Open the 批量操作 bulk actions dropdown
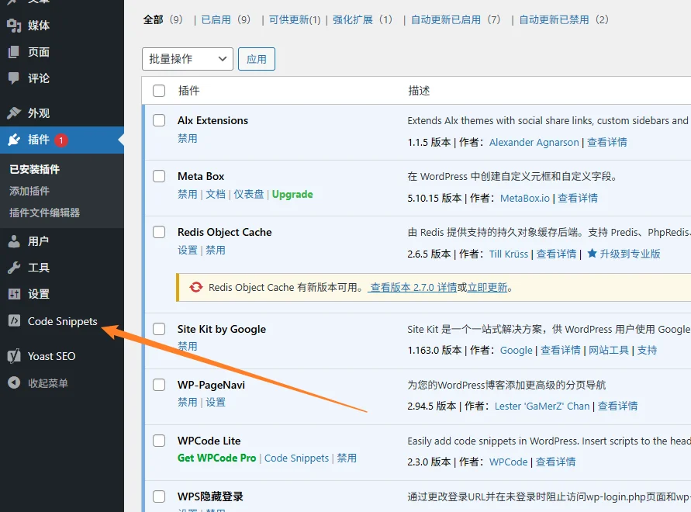Image resolution: width=691 pixels, height=512 pixels. [x=187, y=59]
